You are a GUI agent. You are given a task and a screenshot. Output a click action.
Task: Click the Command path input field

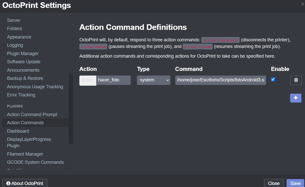[x=221, y=80]
